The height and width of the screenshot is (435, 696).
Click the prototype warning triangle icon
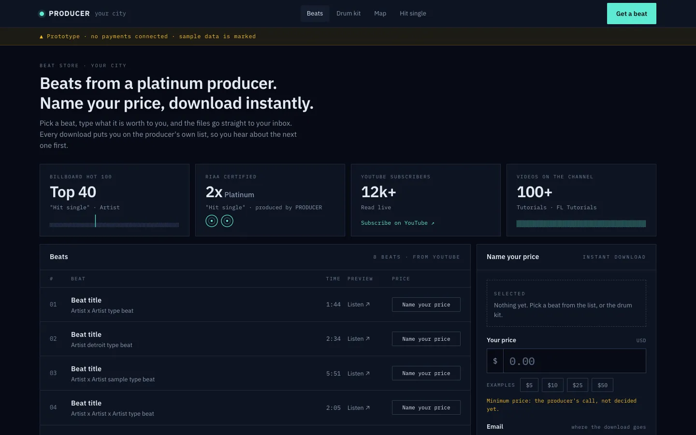coord(41,37)
